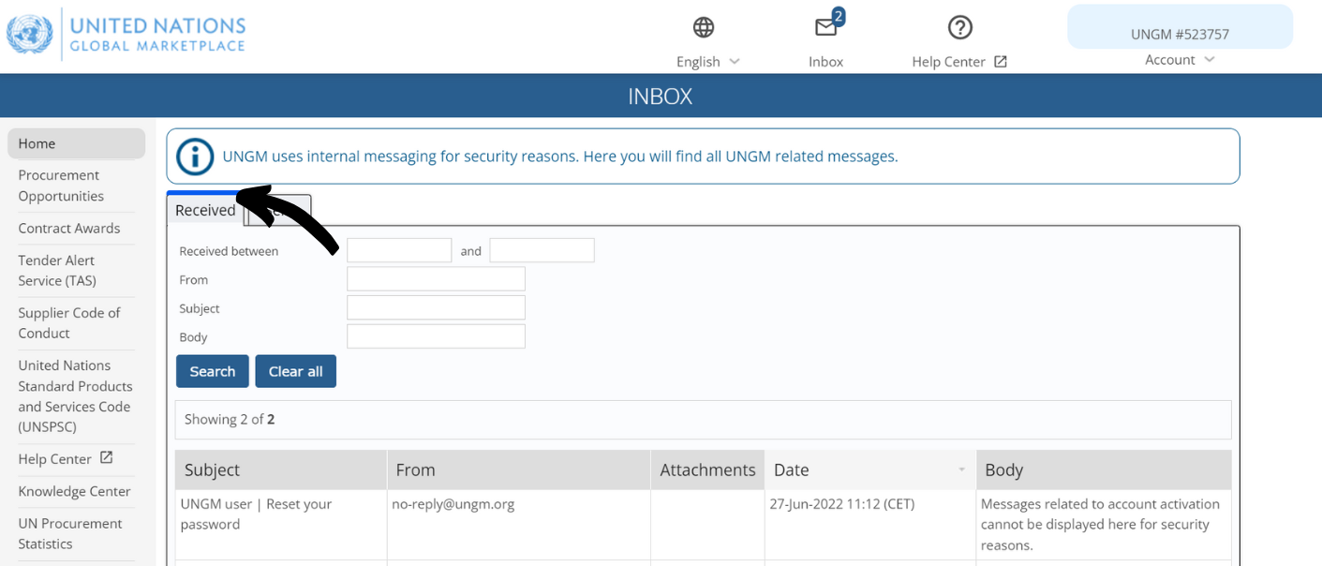Open Supplier Code of Conduct
This screenshot has width=1322, height=566.
coord(69,322)
